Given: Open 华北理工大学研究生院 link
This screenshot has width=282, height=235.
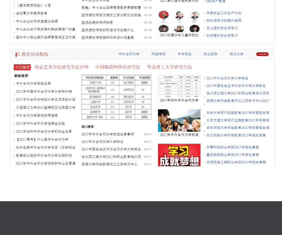Looking at the screenshot, I should [170, 67].
